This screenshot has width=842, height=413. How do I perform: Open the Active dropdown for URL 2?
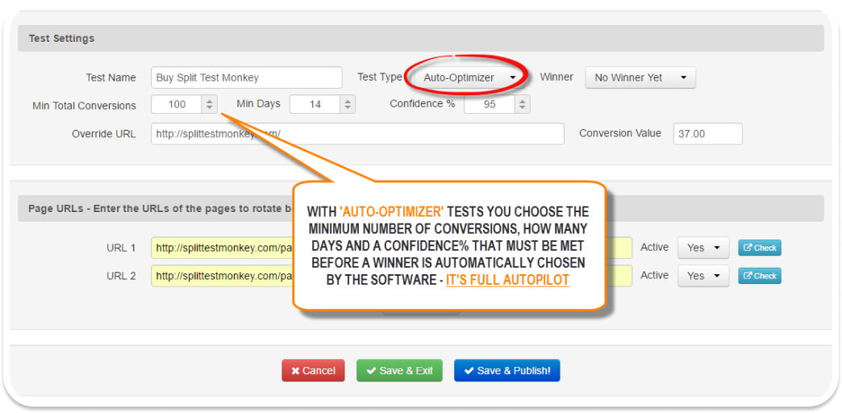coord(703,276)
